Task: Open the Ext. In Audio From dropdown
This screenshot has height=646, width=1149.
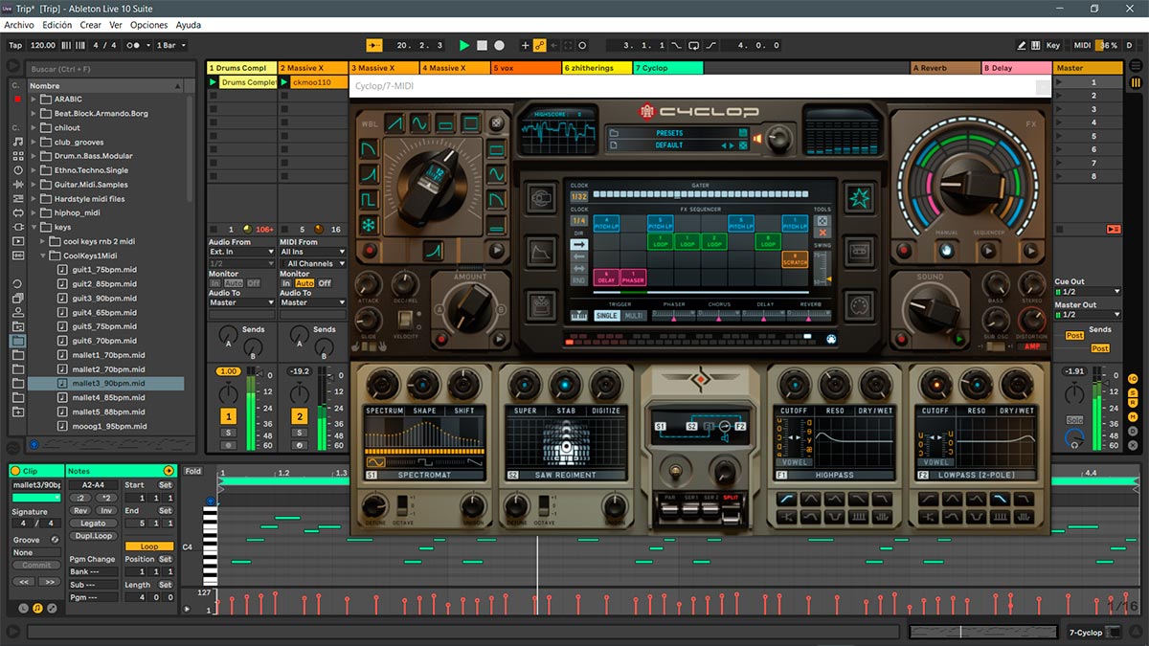Action: [241, 253]
